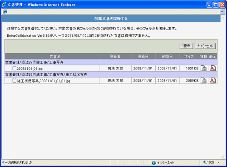Open info icon for 施工状況写真_20081101_01_01.jpg
Viewport: 227px width, 167px height.
point(203,81)
